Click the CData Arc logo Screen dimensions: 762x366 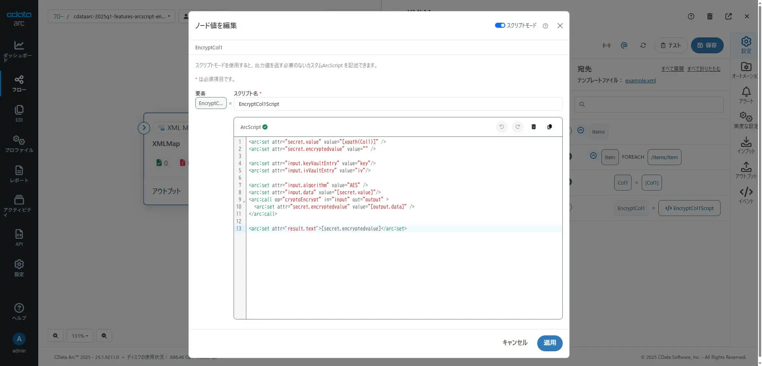[19, 19]
